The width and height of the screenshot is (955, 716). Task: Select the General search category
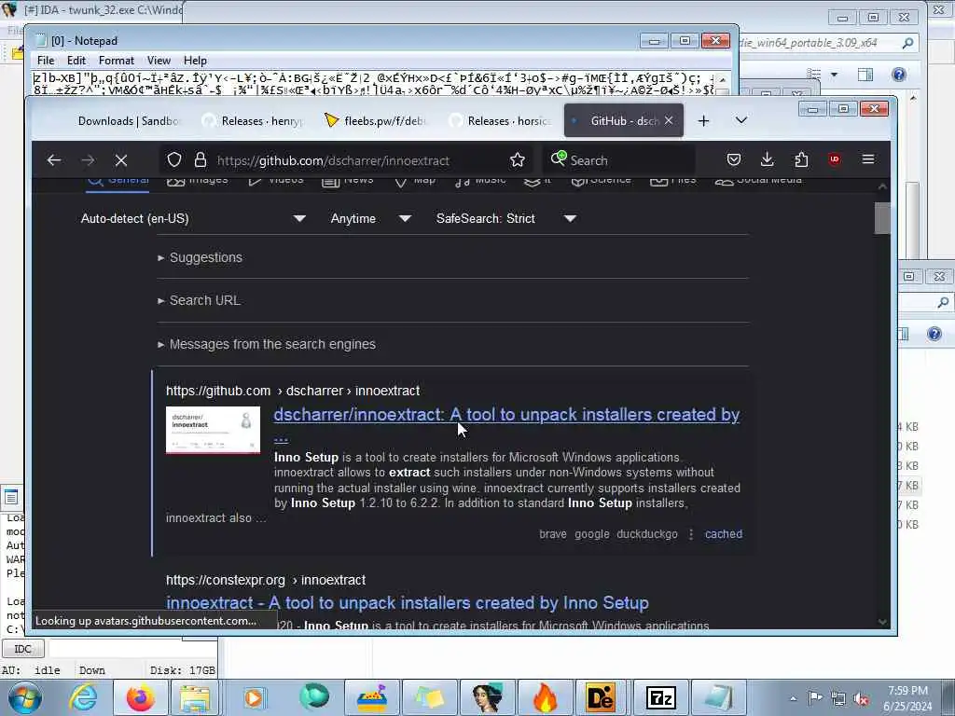(118, 182)
